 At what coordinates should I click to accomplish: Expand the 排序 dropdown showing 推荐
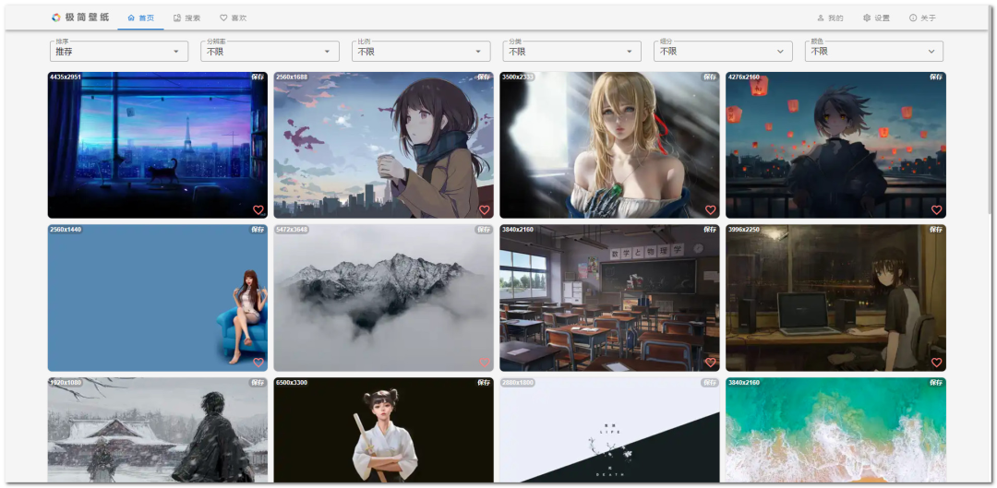pos(119,51)
